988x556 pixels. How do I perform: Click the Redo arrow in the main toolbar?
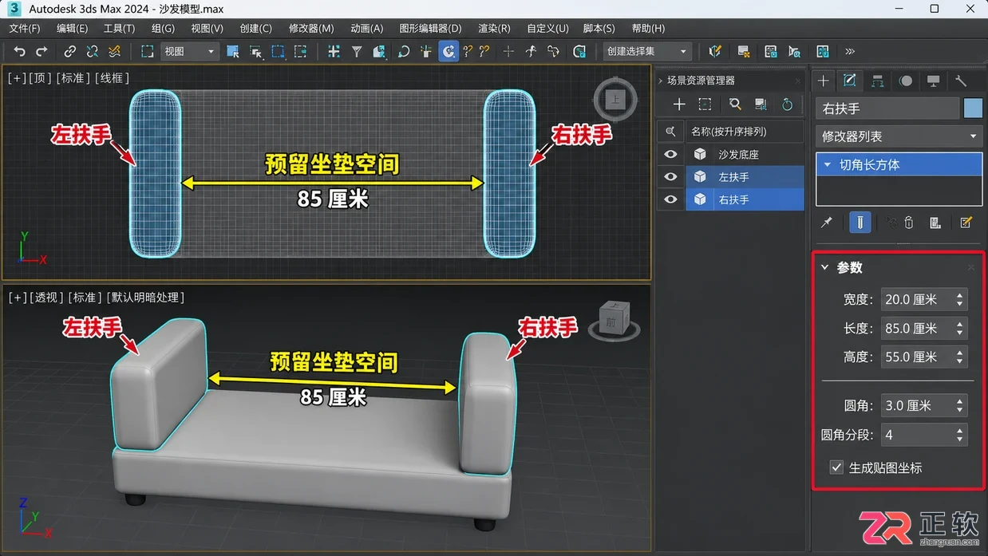point(41,51)
